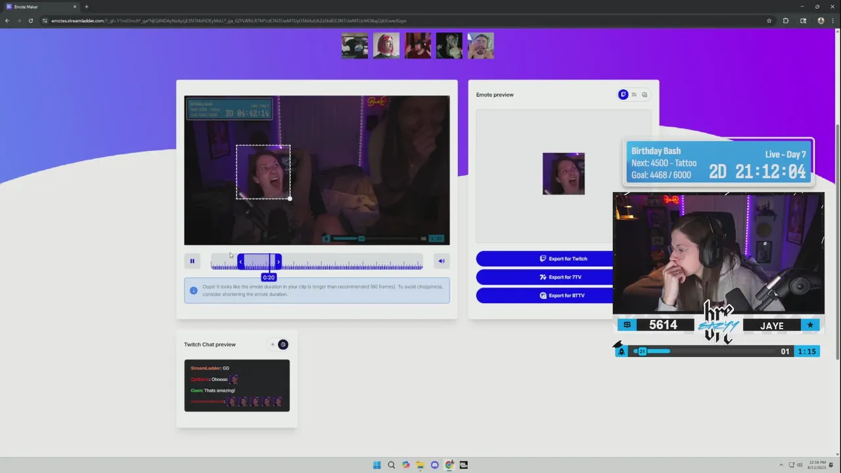Click taskbar clock showing 12:16 PM
Viewport: 841px width, 473px height.
818,465
